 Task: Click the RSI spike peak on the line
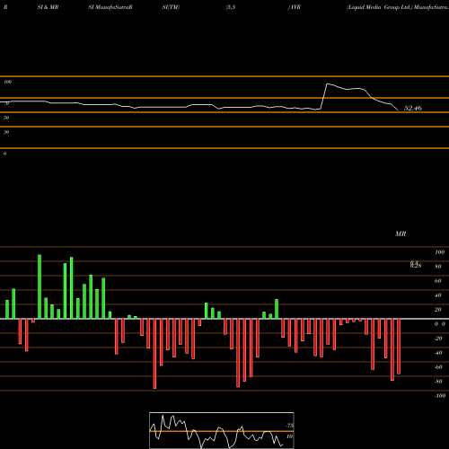pyautogui.click(x=327, y=84)
